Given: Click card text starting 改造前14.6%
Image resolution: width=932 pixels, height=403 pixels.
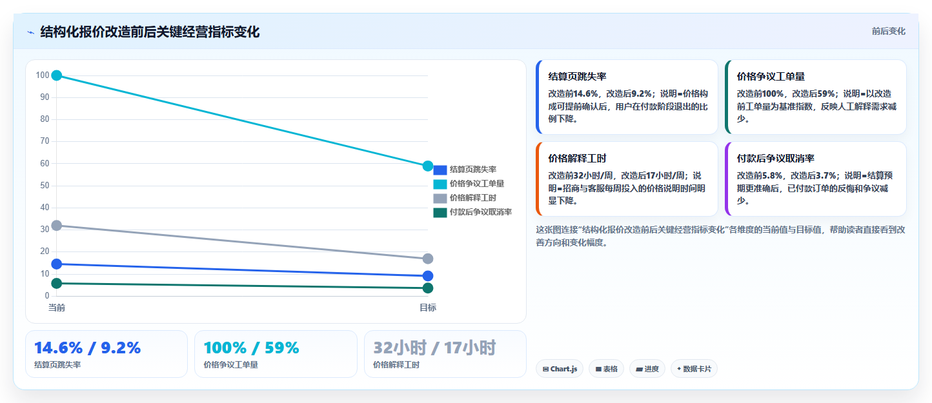Looking at the screenshot, I should tap(628, 106).
